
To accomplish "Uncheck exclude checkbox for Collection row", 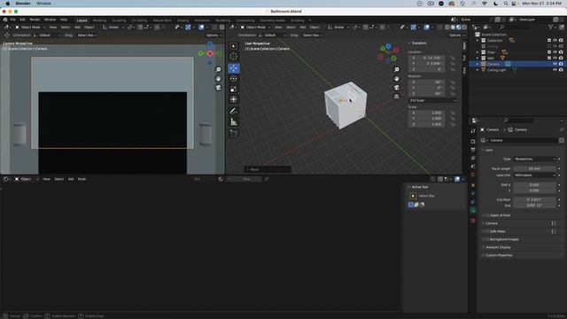I will click(x=549, y=41).
